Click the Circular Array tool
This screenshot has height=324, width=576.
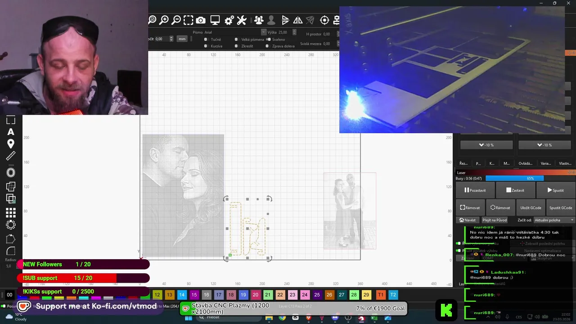[x=11, y=225]
